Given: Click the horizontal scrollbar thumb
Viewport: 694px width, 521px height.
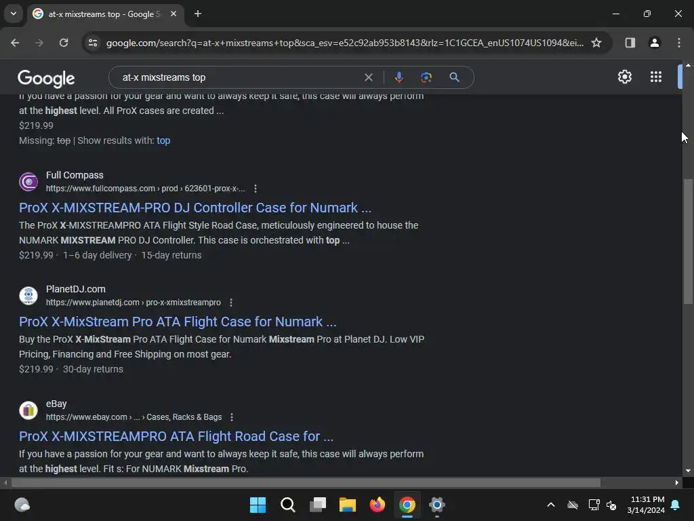Looking at the screenshot, I should [x=306, y=482].
